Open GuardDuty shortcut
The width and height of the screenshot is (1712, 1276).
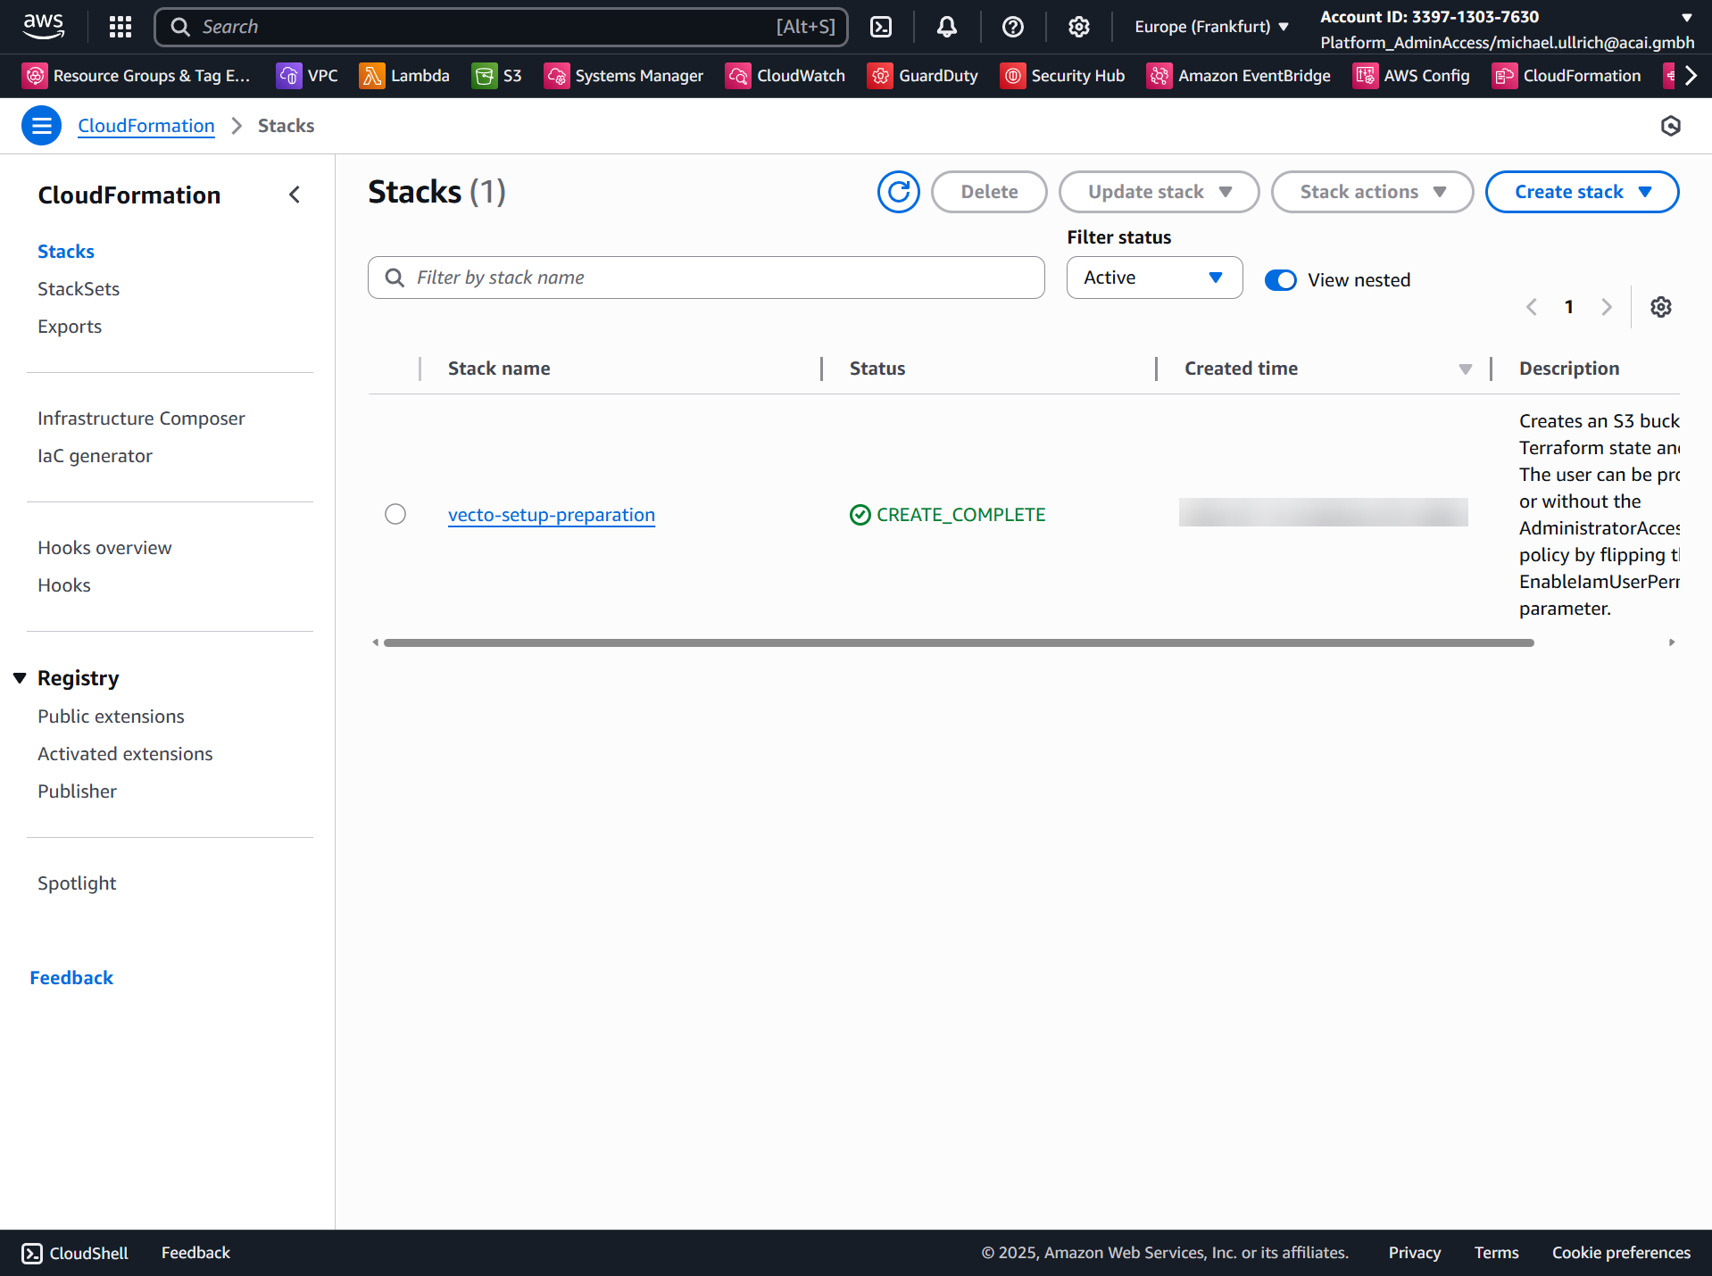pos(923,76)
